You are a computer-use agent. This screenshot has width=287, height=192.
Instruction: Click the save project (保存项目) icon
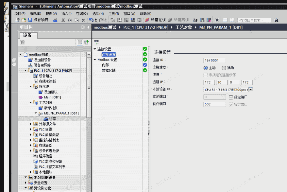[x=30, y=20]
